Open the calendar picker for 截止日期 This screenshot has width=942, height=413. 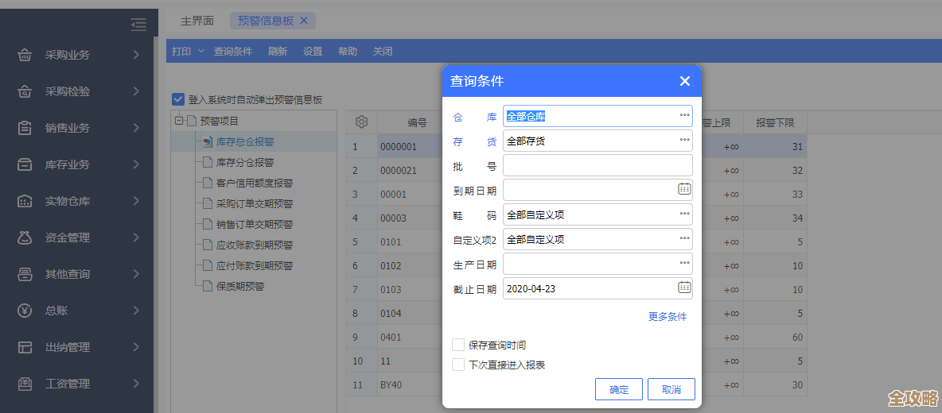[x=684, y=288]
